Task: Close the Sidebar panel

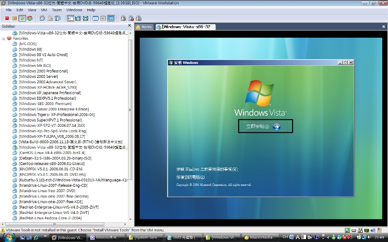Action: 129,26
